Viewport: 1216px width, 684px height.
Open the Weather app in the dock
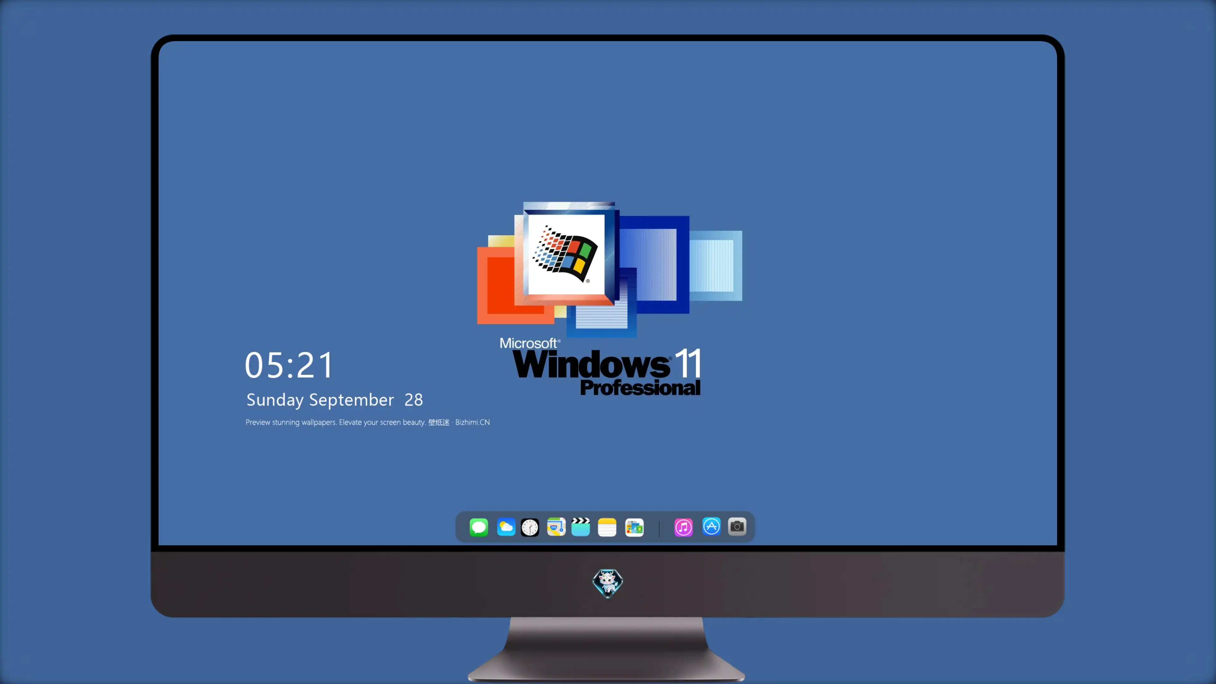click(x=506, y=527)
